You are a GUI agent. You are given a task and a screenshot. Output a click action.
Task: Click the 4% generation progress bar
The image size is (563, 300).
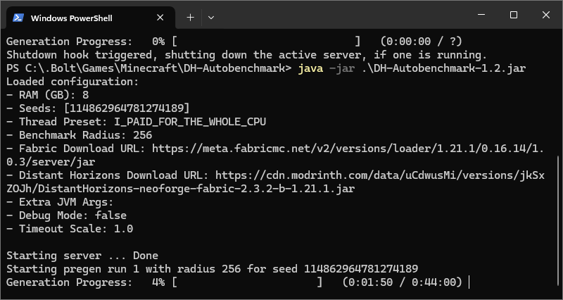[x=248, y=282]
